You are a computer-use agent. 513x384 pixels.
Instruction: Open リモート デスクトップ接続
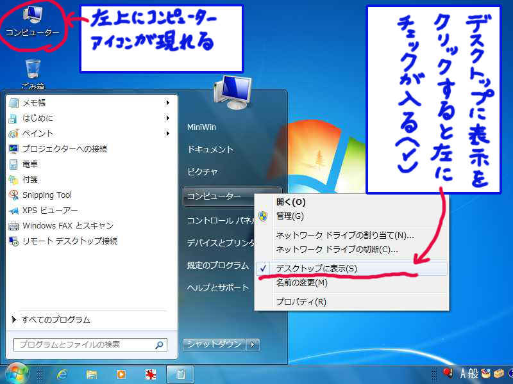[x=71, y=242]
